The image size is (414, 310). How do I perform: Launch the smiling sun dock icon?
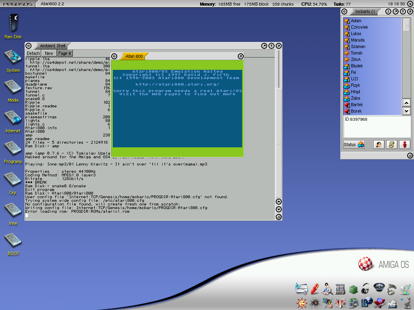[x=302, y=303]
